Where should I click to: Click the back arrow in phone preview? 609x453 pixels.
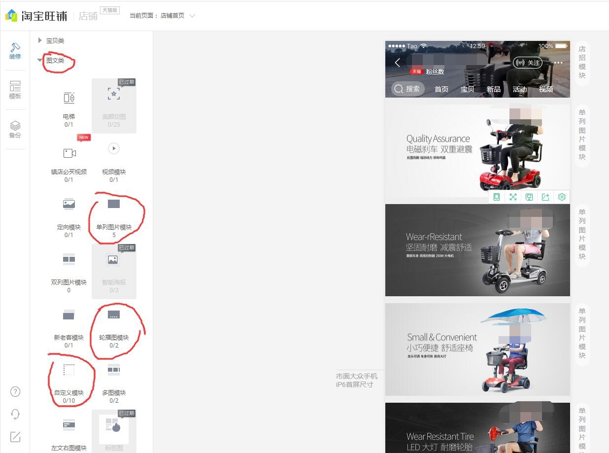[x=398, y=63]
